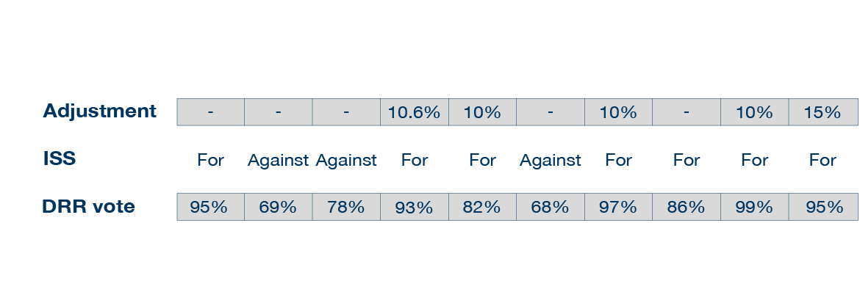Click the first 95% DRR vote cell
Viewport: 860px width, 300px height.
210,207
